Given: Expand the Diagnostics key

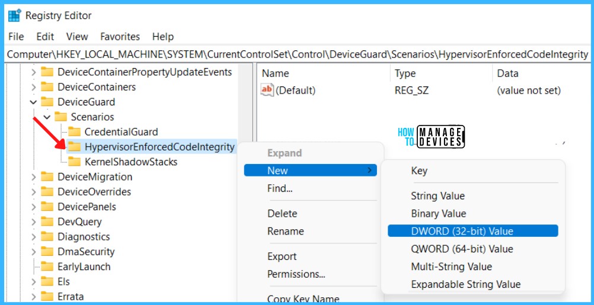Looking at the screenshot, I should [x=34, y=236].
